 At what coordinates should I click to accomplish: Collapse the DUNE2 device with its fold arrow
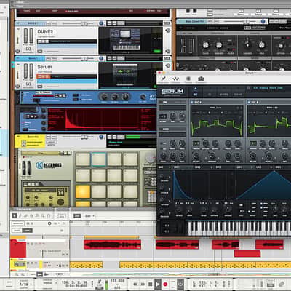point(17,23)
